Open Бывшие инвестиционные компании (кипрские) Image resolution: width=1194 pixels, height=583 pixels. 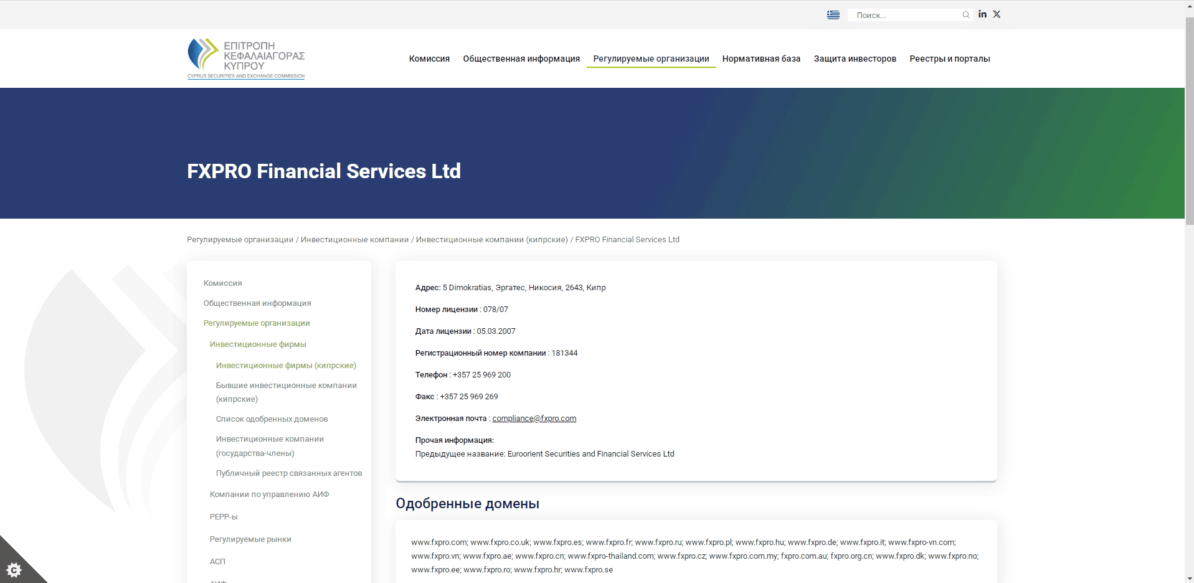pyautogui.click(x=287, y=392)
